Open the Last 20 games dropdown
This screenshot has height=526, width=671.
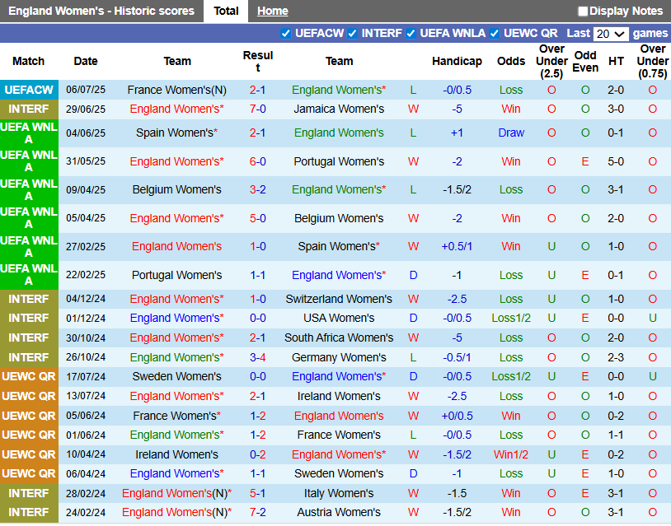click(x=611, y=34)
